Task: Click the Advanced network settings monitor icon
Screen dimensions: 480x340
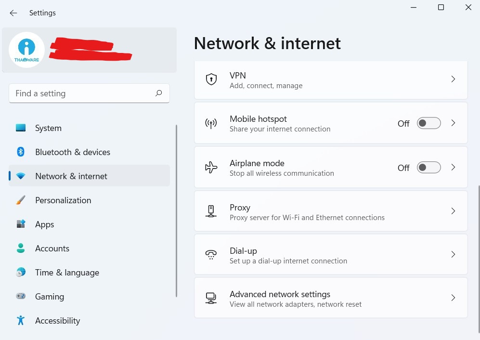Action: (x=211, y=298)
